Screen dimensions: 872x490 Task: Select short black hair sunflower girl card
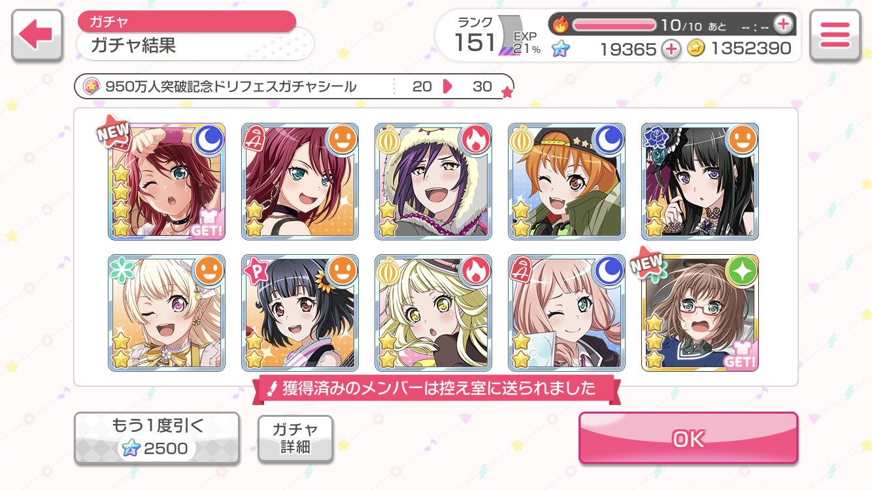[x=300, y=313]
